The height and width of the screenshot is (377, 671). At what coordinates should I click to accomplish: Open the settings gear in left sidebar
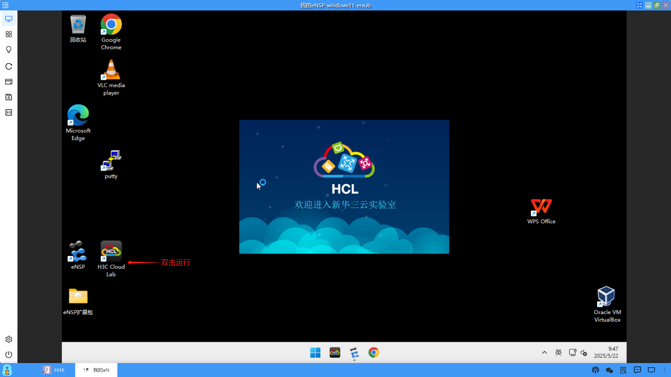pyautogui.click(x=9, y=339)
